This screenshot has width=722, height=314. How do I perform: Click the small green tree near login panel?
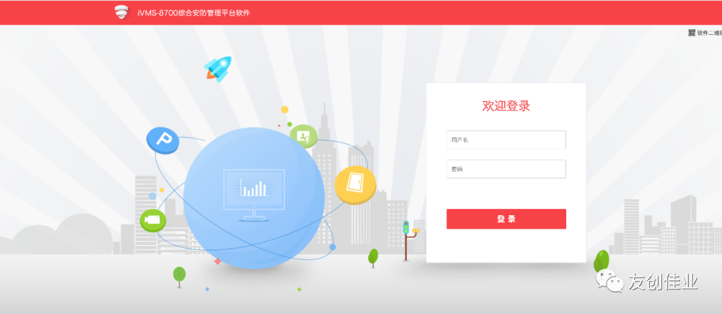click(x=373, y=258)
